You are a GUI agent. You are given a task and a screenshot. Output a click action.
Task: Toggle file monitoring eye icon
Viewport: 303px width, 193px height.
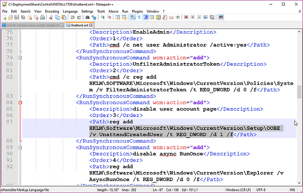tap(178, 18)
